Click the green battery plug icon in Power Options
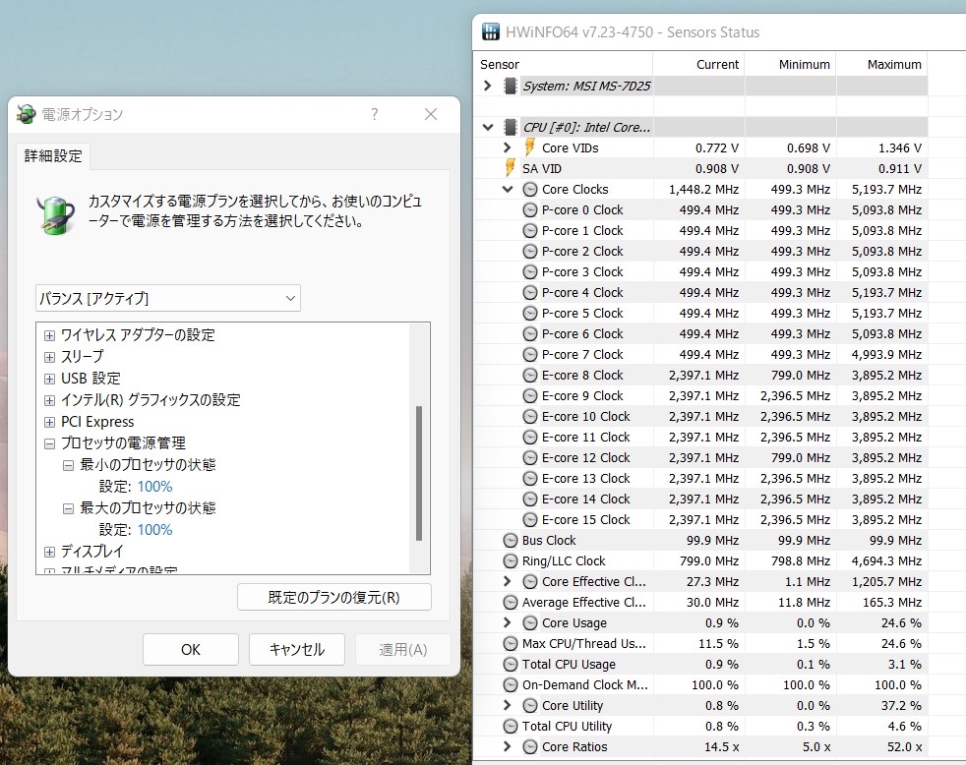The height and width of the screenshot is (765, 966). [x=56, y=214]
